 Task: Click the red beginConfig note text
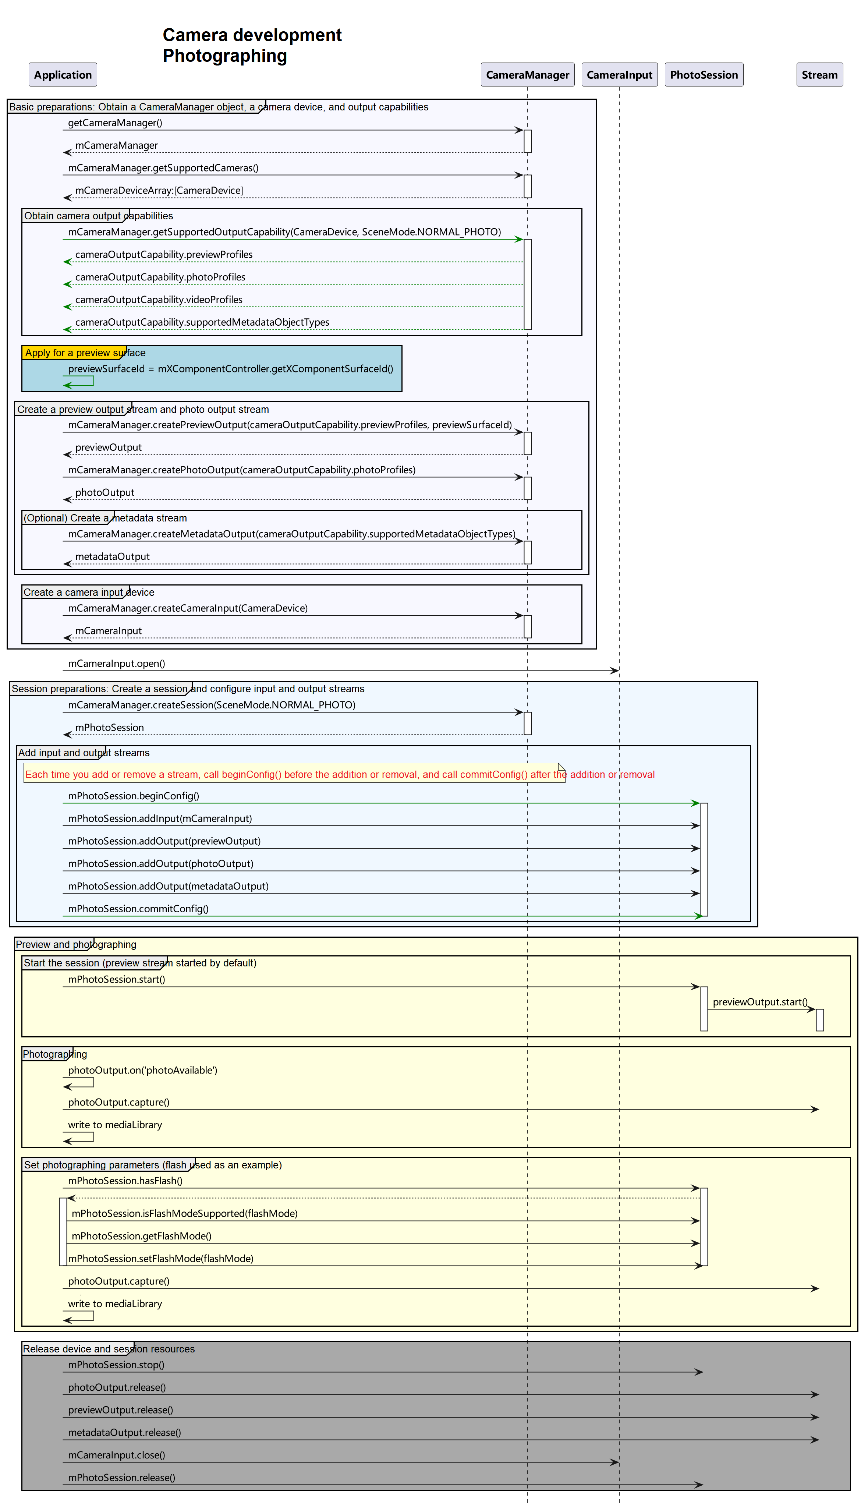tap(340, 774)
